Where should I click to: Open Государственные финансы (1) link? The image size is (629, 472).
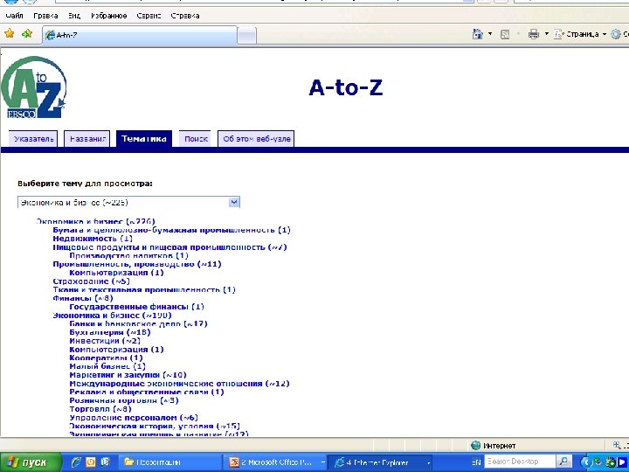137,307
